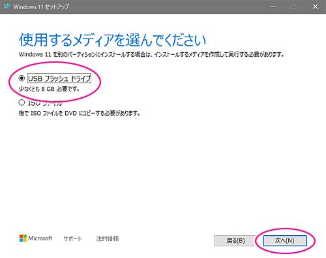Select the USB フラッシュ ドライブ radio button
This screenshot has height=258, width=326.
(x=22, y=78)
